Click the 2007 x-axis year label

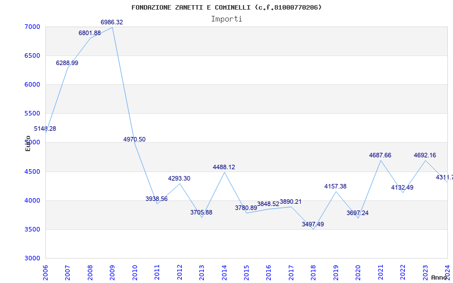pos(67,273)
